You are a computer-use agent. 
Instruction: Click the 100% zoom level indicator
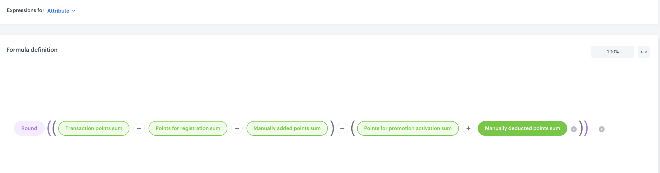[613, 51]
